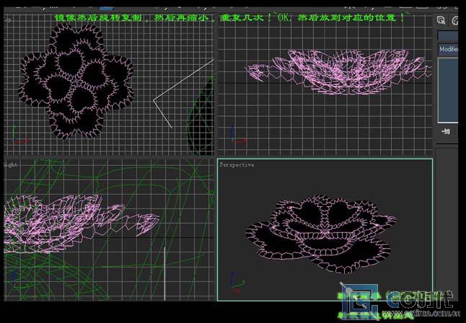This screenshot has width=466, height=323.
Task: Select the pink flower in the top-left viewport
Action: 76,79
